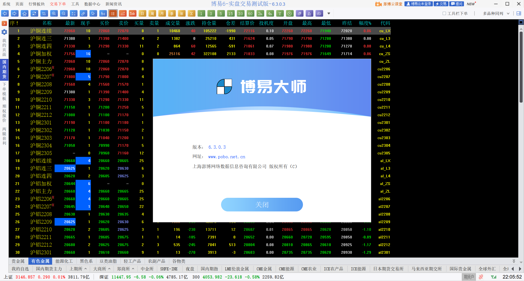Screen dimensions: 524x281
Task: Click the refresh quotes toolbar icon
Action: 34,13
